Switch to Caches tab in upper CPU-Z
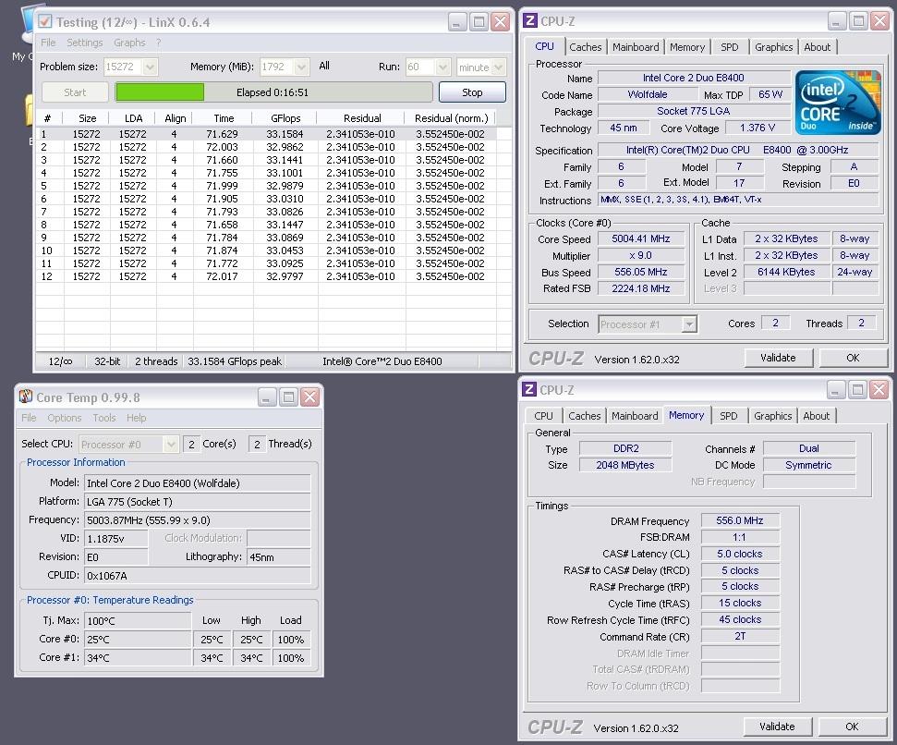 click(x=586, y=47)
